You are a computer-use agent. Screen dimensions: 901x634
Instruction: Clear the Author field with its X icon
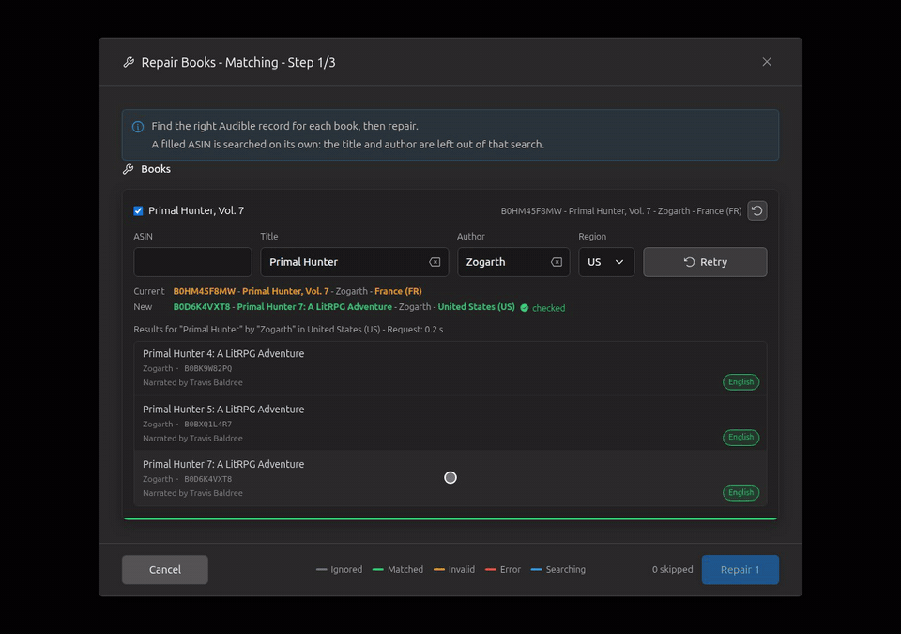[557, 262]
